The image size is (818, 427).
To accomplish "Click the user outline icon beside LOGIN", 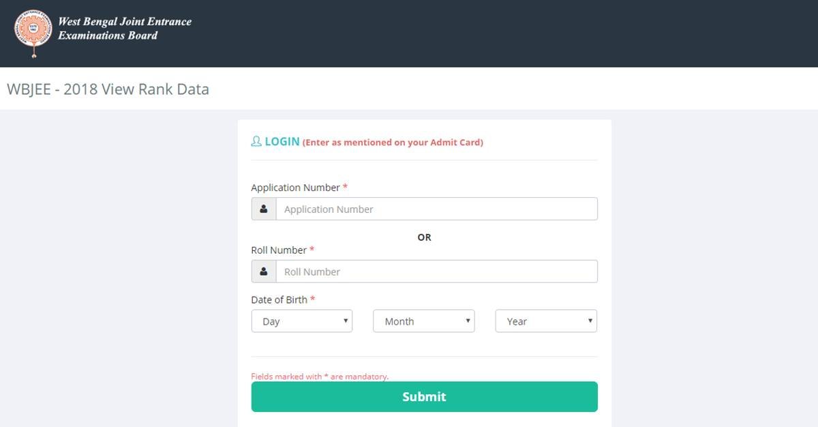I will (256, 142).
